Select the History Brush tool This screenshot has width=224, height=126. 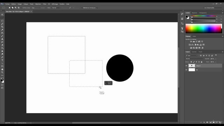click(2, 42)
